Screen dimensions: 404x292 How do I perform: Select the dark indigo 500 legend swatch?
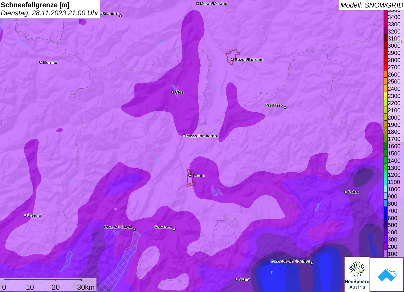[386, 225]
